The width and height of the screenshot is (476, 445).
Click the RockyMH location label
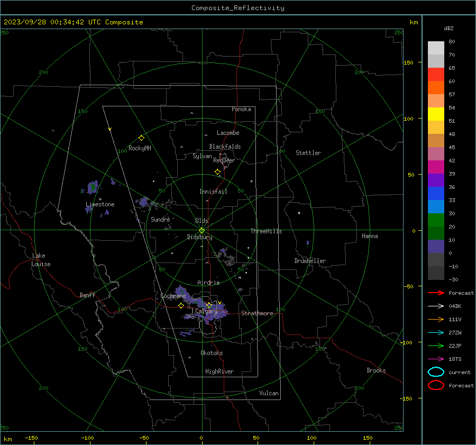click(x=140, y=148)
